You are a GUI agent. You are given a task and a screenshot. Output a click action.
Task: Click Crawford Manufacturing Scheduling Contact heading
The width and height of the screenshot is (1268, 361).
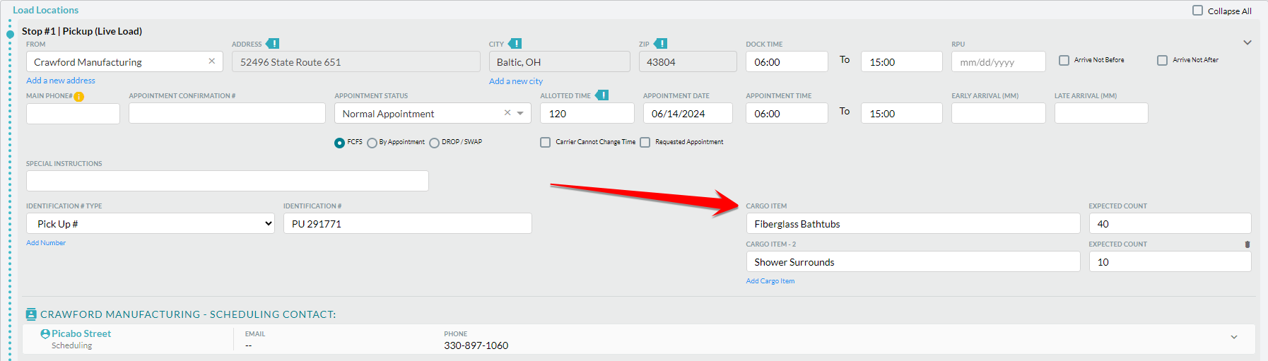tap(188, 314)
